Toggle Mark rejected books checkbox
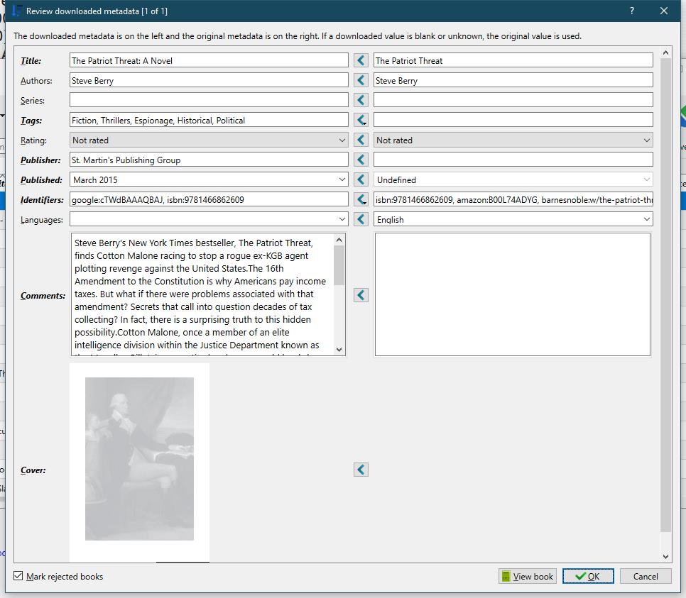Viewport: 686px width, 598px height. [x=18, y=576]
